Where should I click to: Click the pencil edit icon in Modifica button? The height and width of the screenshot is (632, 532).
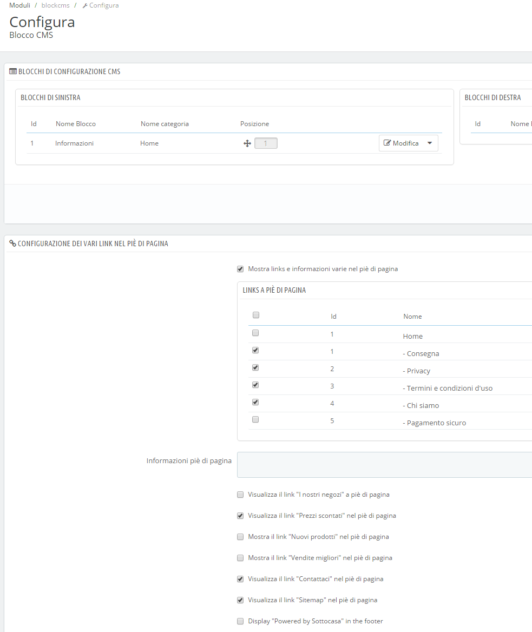(387, 143)
